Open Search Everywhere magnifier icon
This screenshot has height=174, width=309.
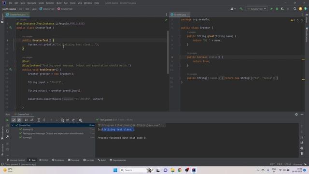click(x=295, y=9)
